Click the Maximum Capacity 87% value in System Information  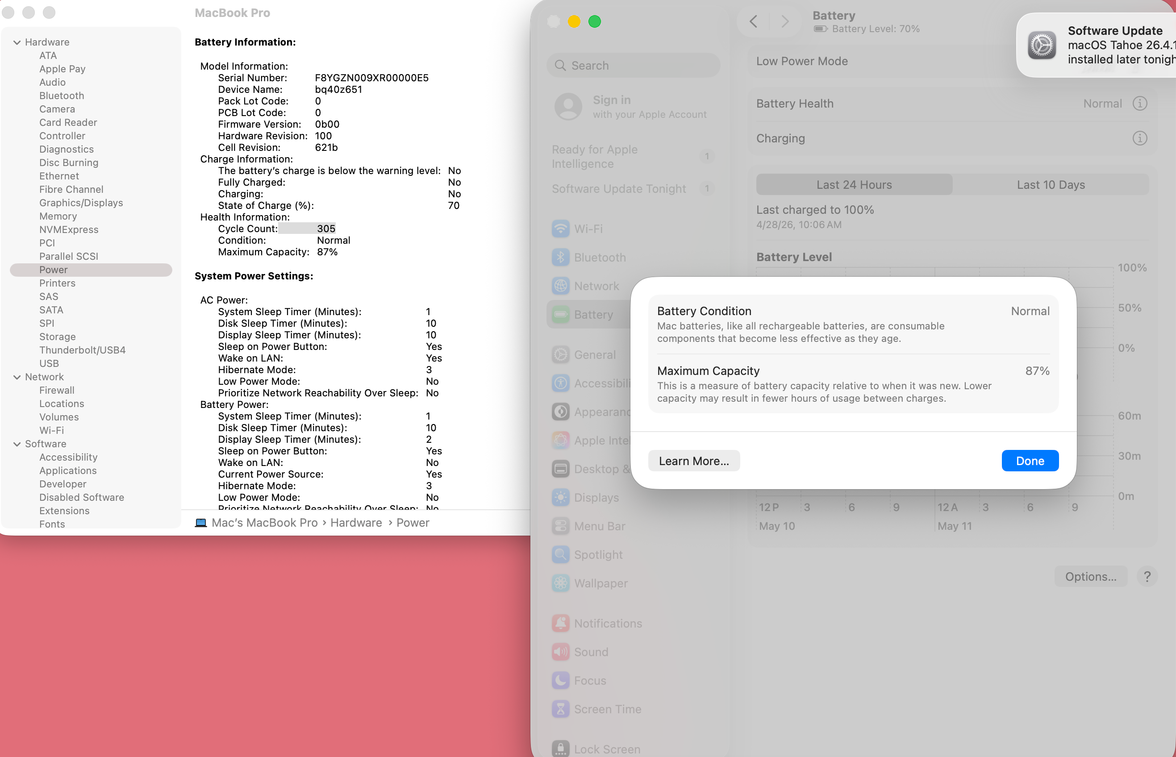coord(327,252)
